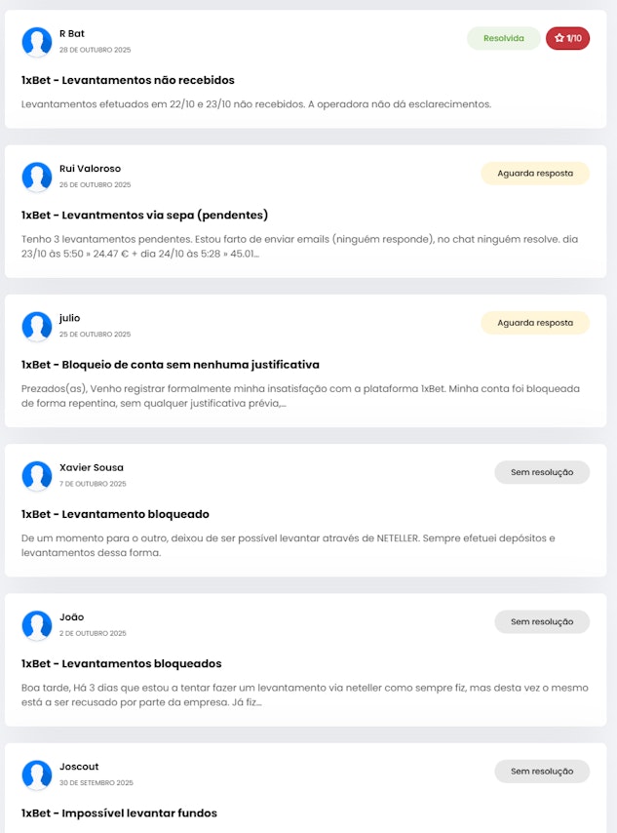Click the Aguarda resposta badge on julio's complaint
617x833 pixels.
[534, 322]
